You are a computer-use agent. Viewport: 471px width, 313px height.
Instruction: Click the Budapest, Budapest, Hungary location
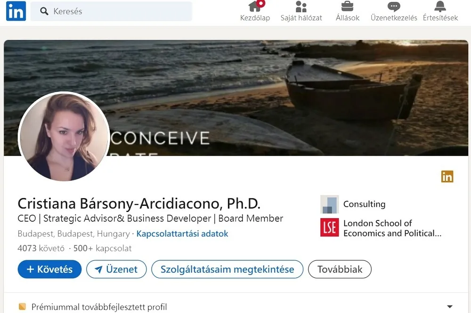pos(73,234)
